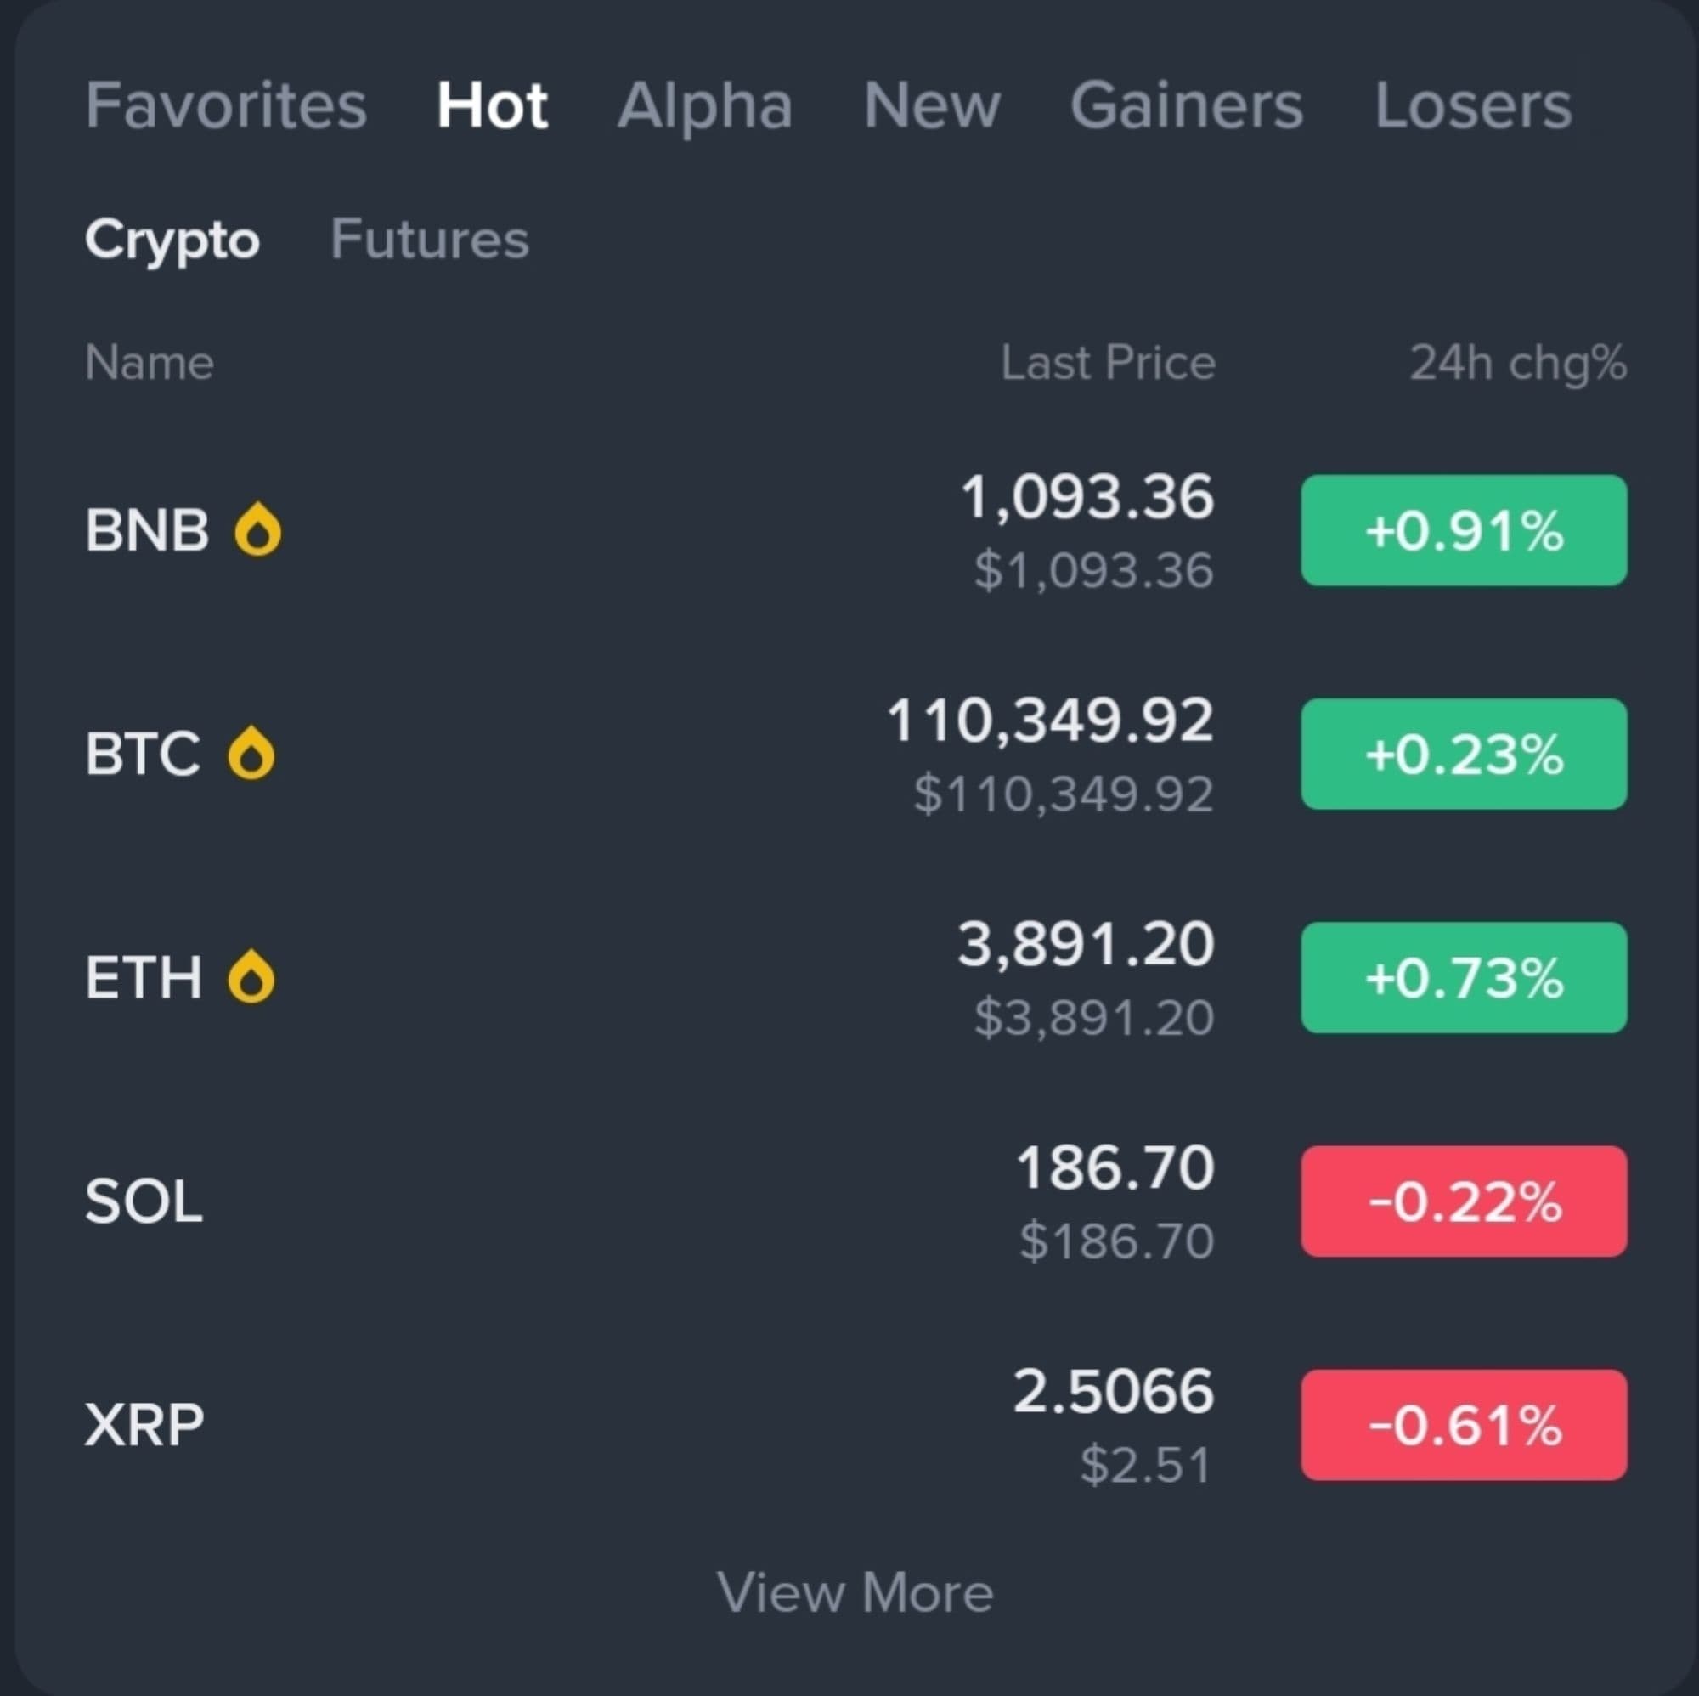Sort by the Last Price column header
This screenshot has width=1699, height=1696.
[1108, 363]
